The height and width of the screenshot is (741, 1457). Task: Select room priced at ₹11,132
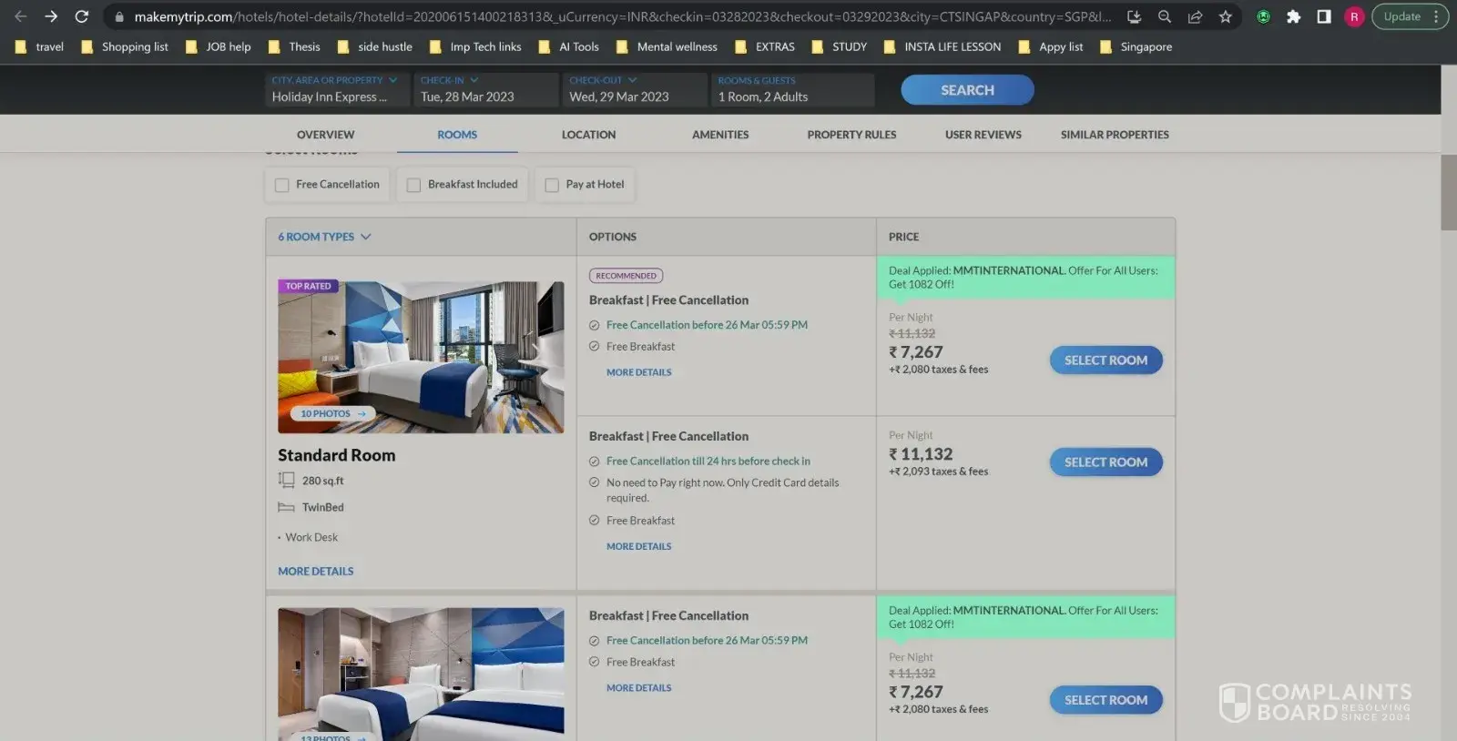[1105, 462]
